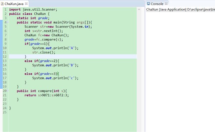
Task: Close the Console view with its X icon
Action: click(x=166, y=4)
